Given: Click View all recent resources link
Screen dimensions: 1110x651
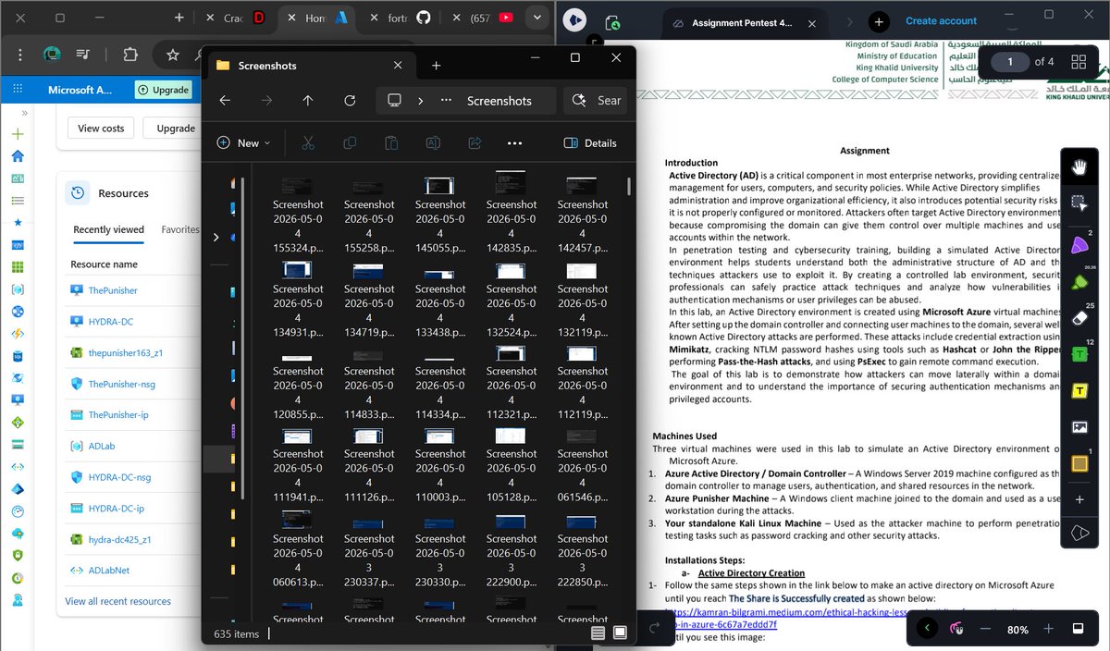Looking at the screenshot, I should tap(117, 601).
